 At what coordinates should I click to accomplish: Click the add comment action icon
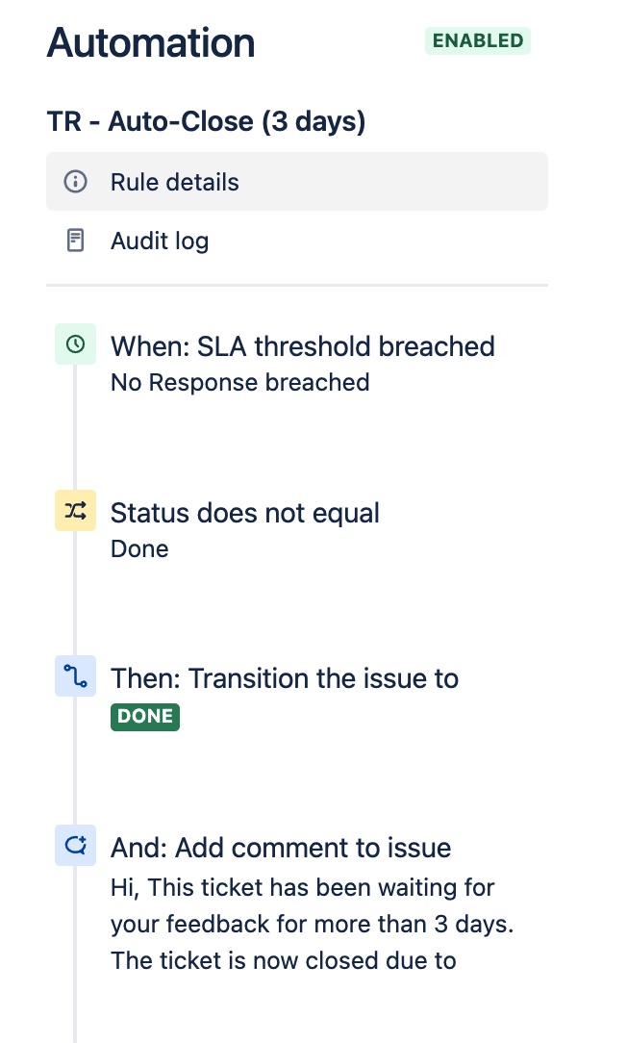(75, 845)
